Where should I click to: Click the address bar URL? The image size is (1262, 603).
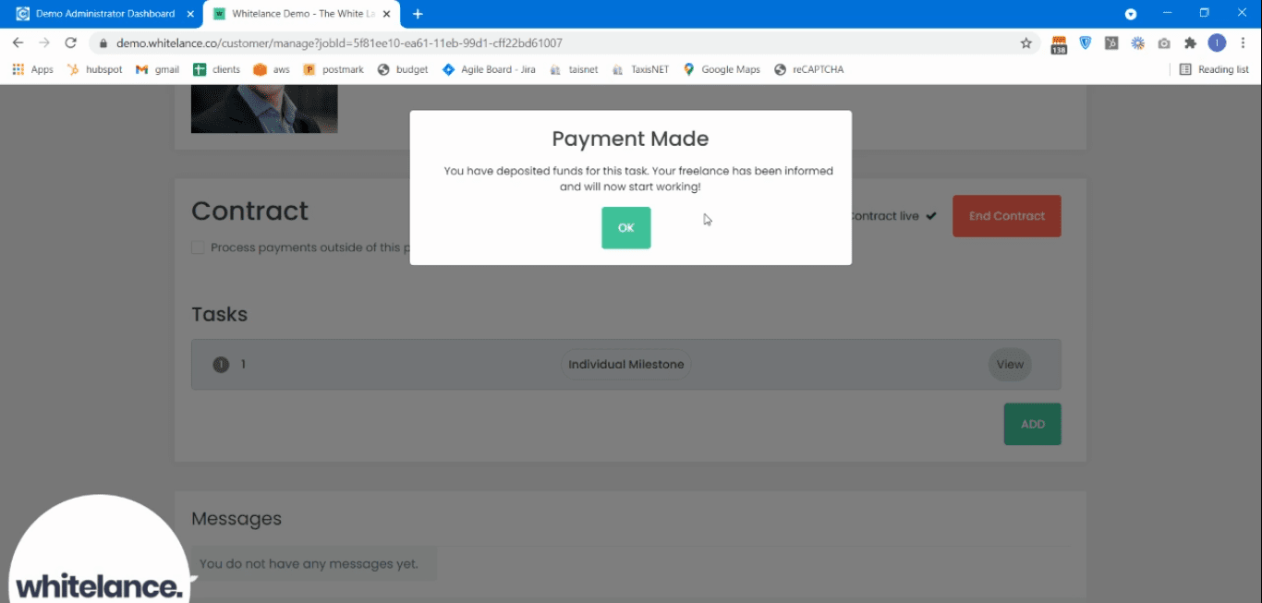[339, 43]
